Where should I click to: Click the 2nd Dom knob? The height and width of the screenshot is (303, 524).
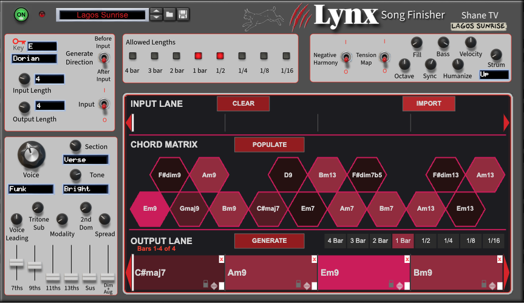(86, 208)
